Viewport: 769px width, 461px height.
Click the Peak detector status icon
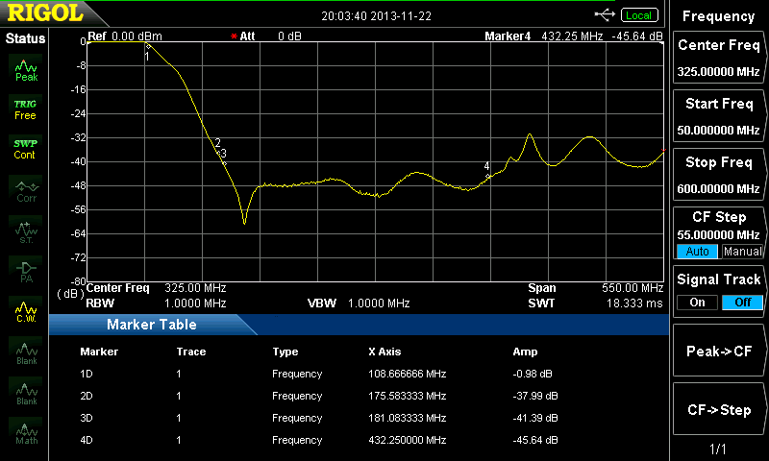pos(26,68)
